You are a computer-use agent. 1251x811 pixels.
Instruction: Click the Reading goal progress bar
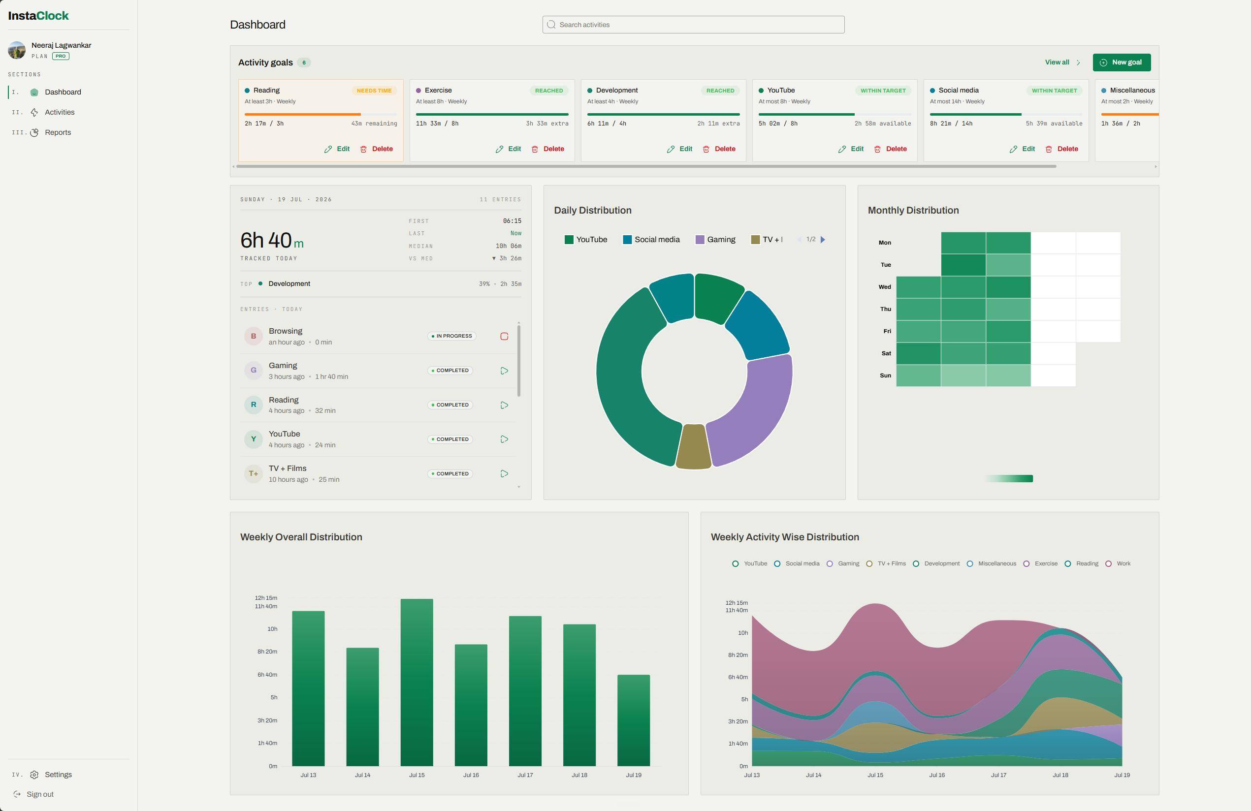321,114
